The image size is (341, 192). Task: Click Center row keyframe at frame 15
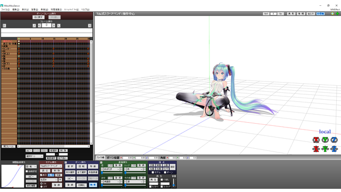point(53,49)
